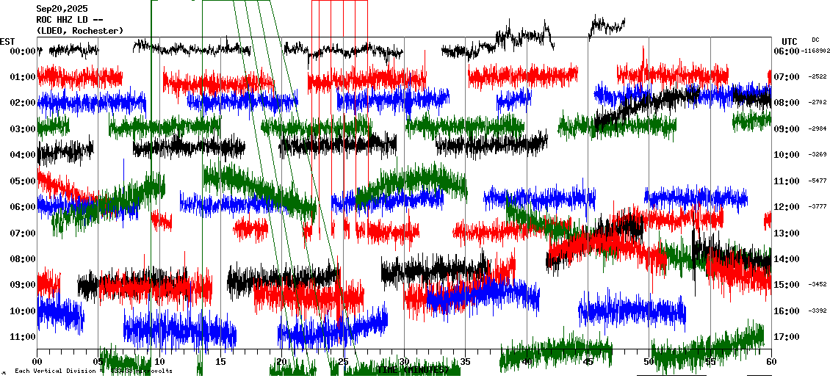The height and width of the screenshot is (381, 830).
Task: Click the 11:00 EST row label
Action: click(21, 337)
